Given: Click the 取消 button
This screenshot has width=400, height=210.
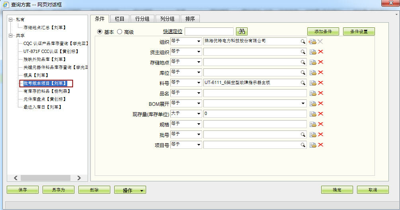Looking at the screenshot, I should (373, 190).
